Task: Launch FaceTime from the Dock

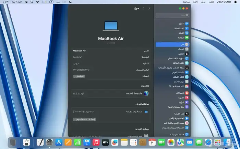Action: [161, 143]
